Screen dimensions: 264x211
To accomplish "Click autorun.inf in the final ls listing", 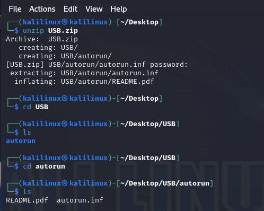I will tap(80, 200).
